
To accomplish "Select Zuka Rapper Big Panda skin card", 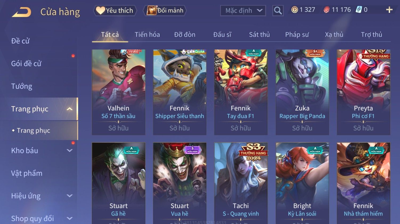I will 302,92.
